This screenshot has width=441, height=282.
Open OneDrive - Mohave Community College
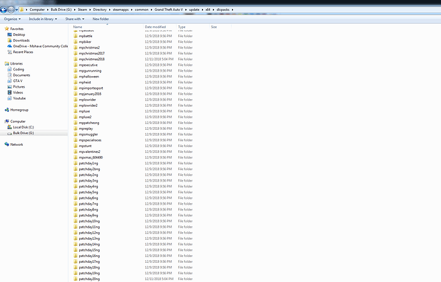click(40, 46)
